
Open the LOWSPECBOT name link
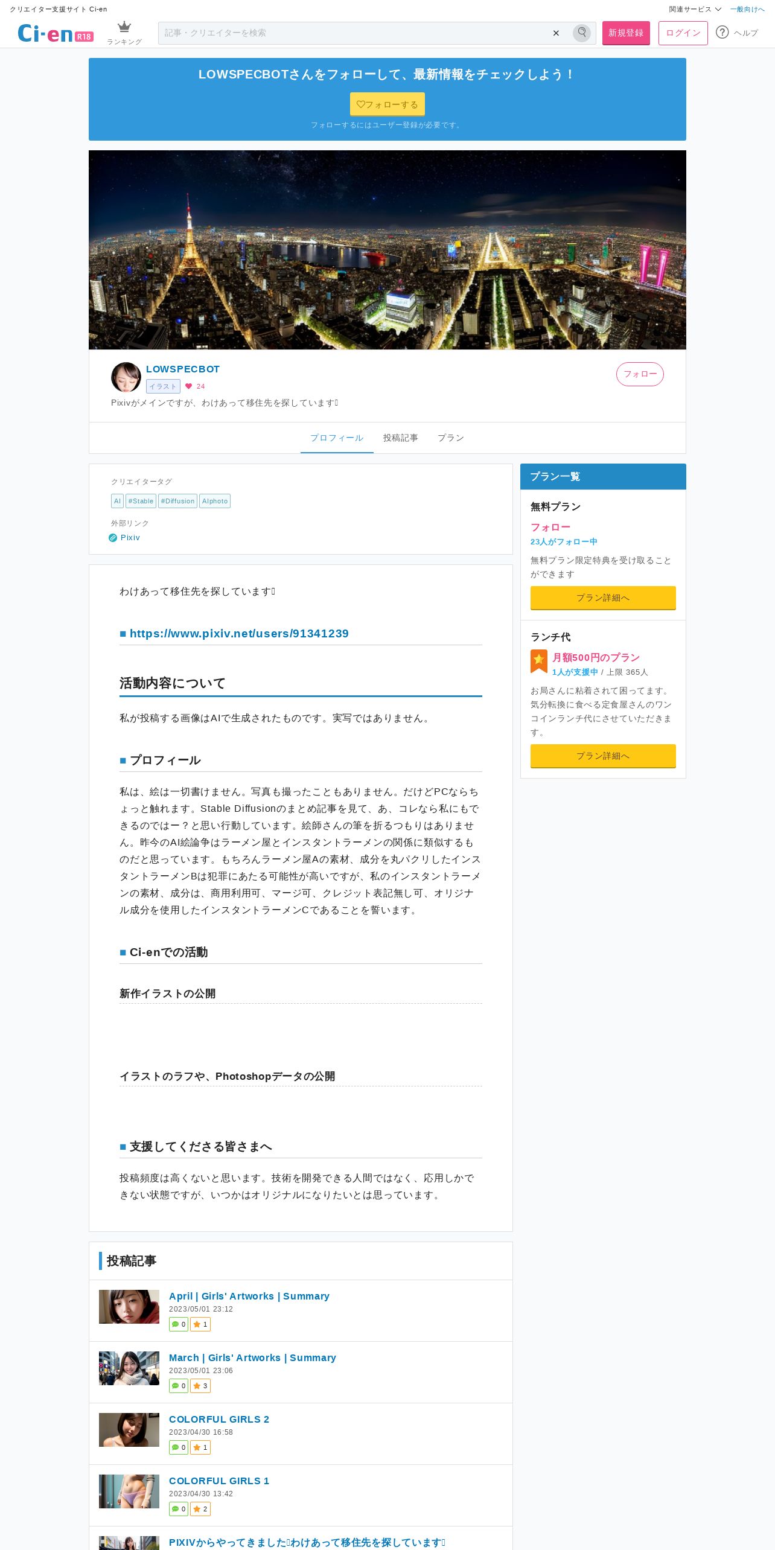183,369
